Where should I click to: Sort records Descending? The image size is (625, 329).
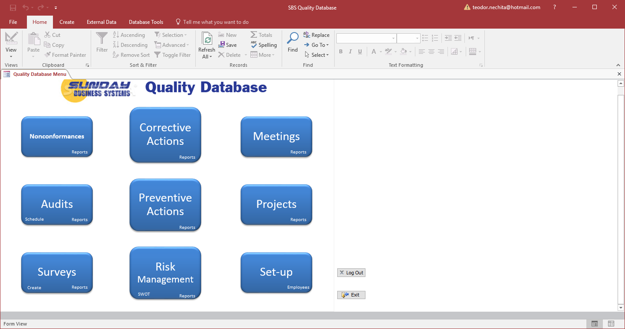(x=130, y=45)
